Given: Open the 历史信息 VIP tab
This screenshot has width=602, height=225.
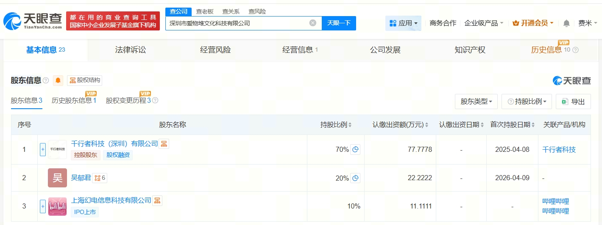Looking at the screenshot, I should point(551,49).
